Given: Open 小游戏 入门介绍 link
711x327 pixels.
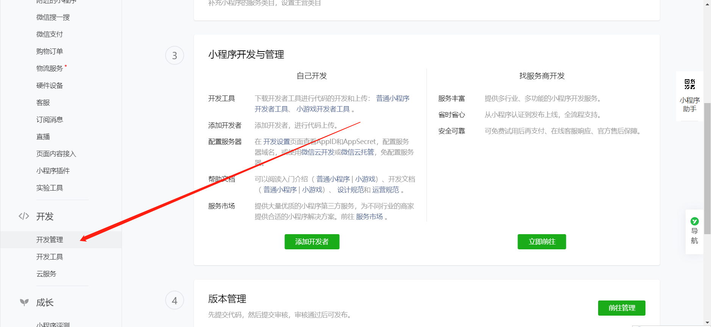Looking at the screenshot, I should 365,179.
